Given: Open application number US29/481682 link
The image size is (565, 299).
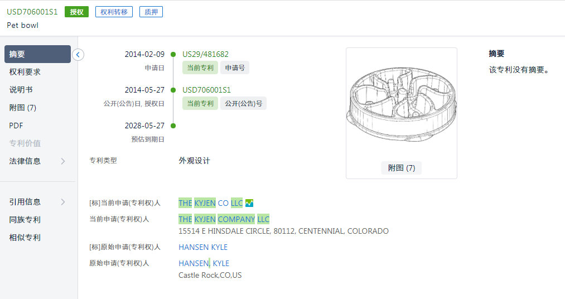Looking at the screenshot, I should (205, 55).
